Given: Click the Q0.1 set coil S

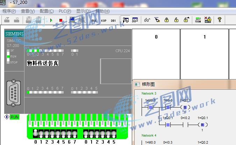Looking at the screenshot, I should (185, 107).
